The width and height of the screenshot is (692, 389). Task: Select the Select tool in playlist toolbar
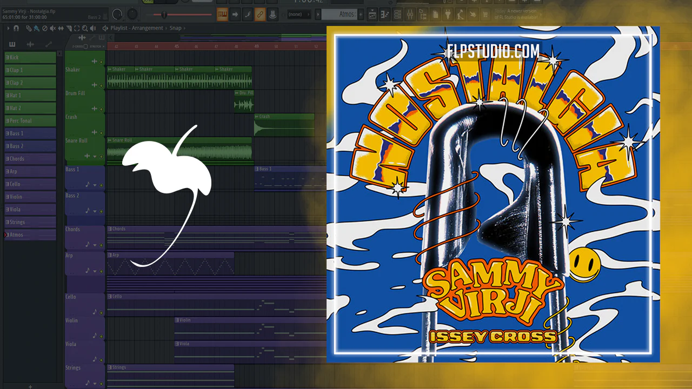click(77, 28)
